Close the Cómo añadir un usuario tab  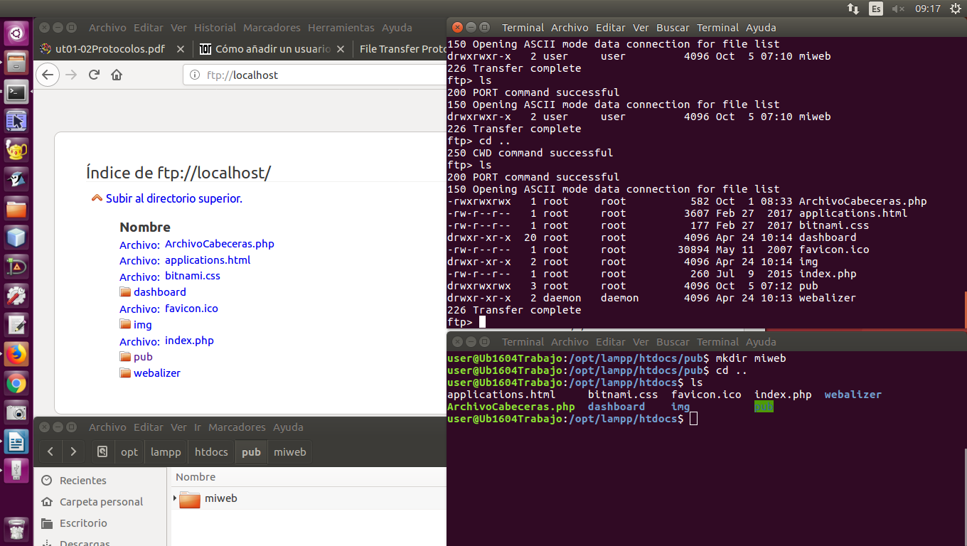point(340,49)
